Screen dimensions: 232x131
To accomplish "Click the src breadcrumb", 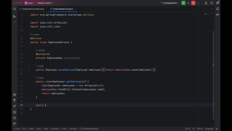I will pos(24,129).
